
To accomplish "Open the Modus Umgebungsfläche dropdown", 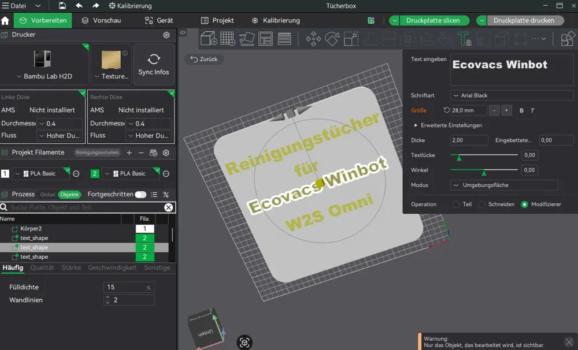I will click(504, 185).
